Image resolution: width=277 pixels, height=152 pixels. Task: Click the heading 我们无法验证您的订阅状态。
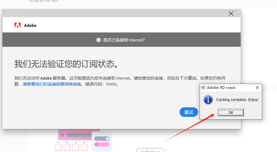click(x=66, y=64)
